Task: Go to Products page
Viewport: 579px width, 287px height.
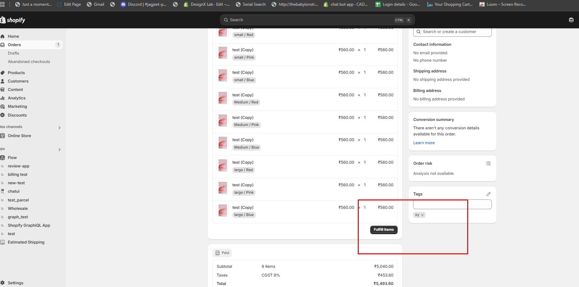Action: point(16,73)
